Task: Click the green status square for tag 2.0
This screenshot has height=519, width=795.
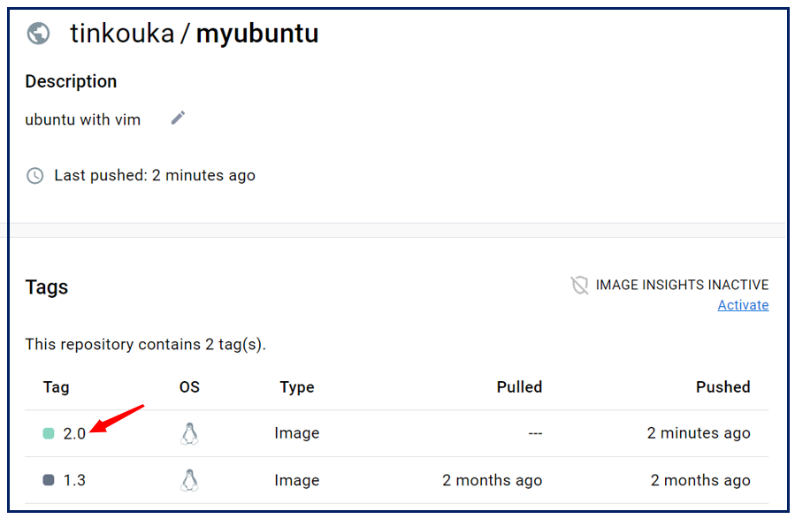Action: [x=49, y=433]
